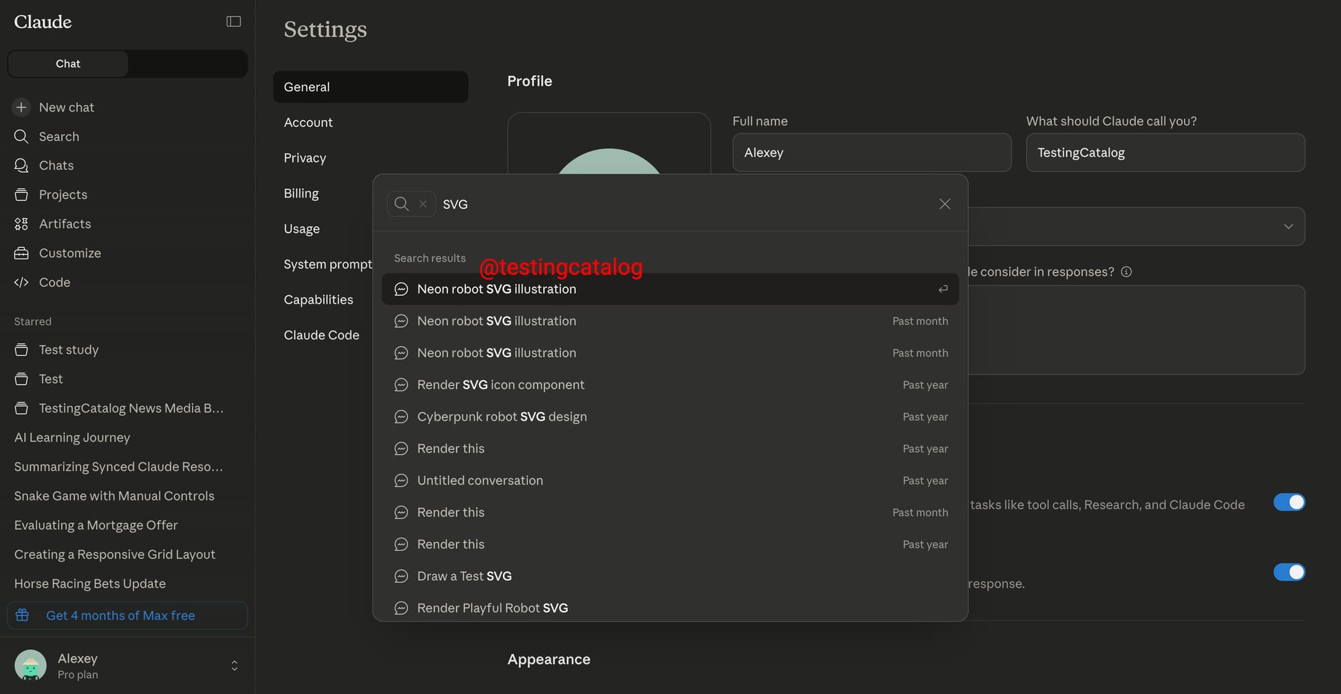Open the Draw a Test SVG result

click(x=670, y=576)
